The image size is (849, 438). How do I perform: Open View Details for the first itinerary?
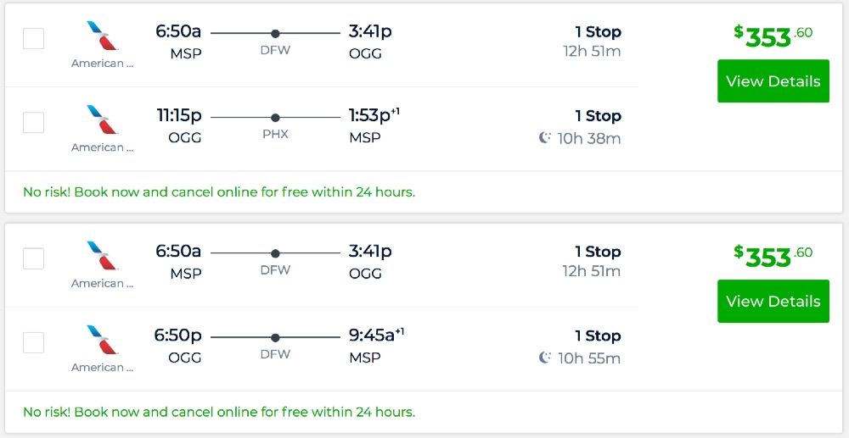[773, 81]
